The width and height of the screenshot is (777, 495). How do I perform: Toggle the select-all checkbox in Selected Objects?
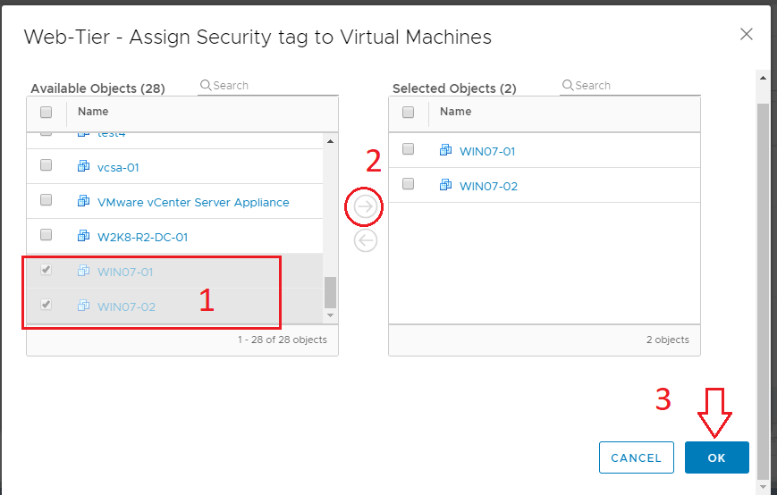[x=409, y=113]
